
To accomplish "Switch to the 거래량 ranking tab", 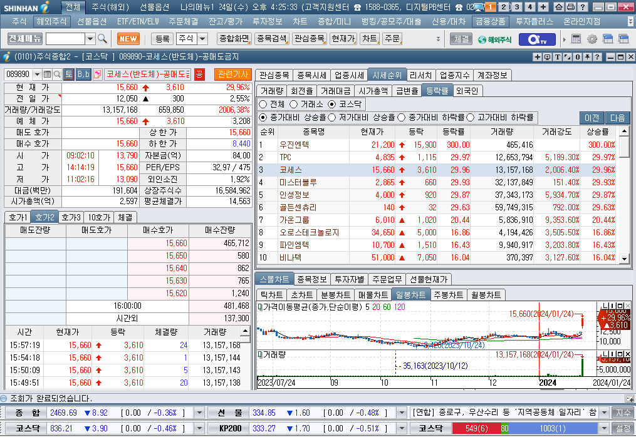I will tap(272, 91).
